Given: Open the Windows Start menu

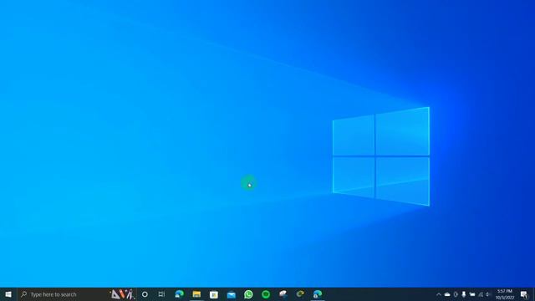Looking at the screenshot, I should [8, 294].
